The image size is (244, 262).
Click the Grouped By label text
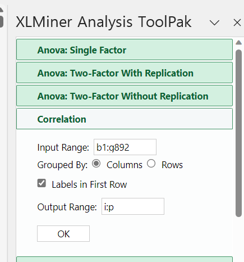pyautogui.click(x=62, y=165)
